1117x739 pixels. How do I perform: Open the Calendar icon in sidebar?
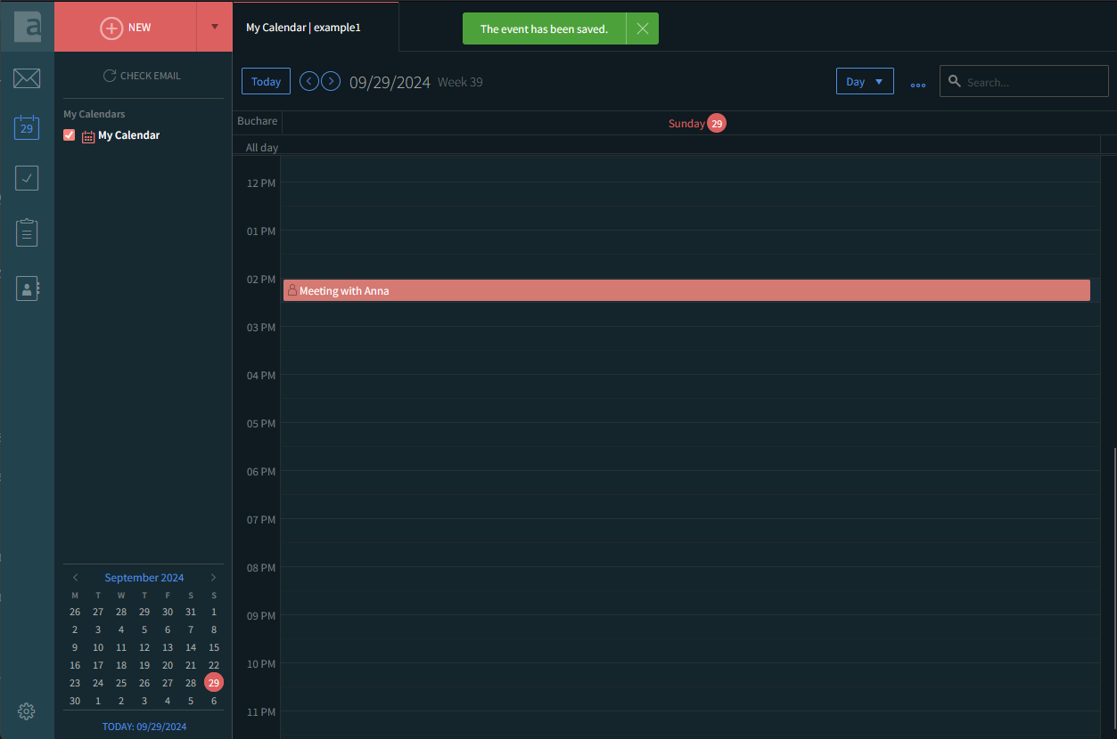point(27,127)
